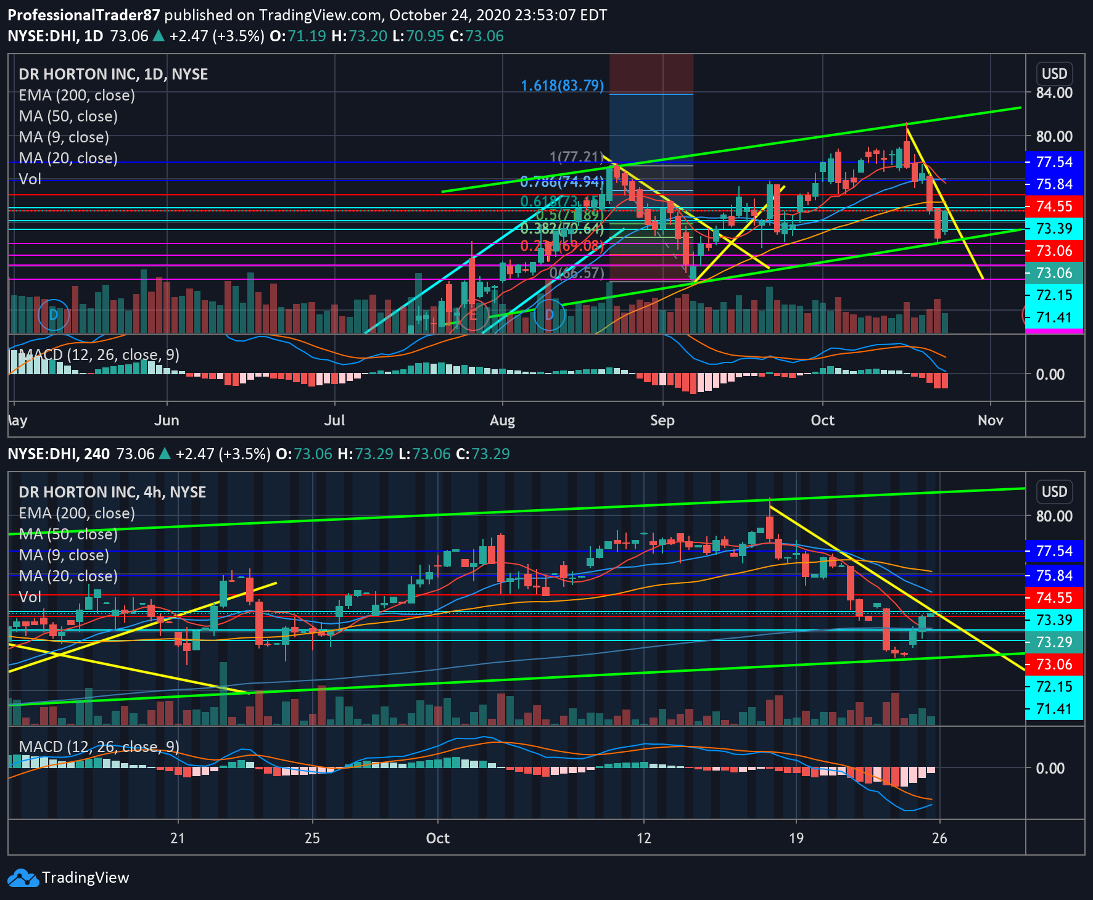Click the USD currency button on the daily chart
This screenshot has width=1093, height=900.
(x=1054, y=74)
